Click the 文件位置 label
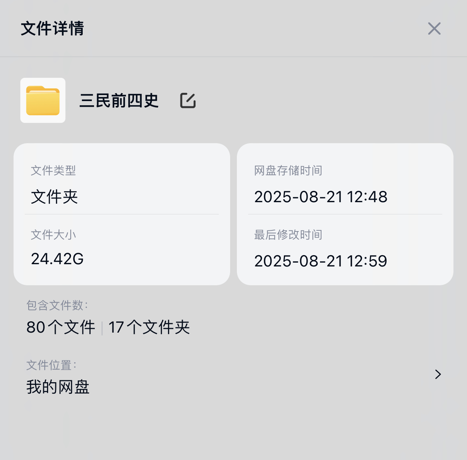Image resolution: width=467 pixels, height=460 pixels. click(51, 365)
